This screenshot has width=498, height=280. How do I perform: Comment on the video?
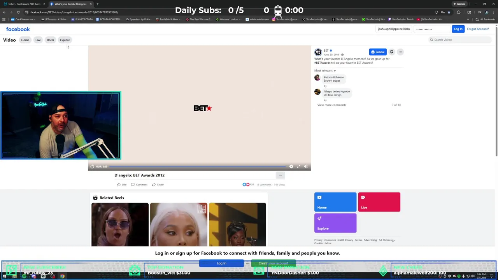coord(139,185)
